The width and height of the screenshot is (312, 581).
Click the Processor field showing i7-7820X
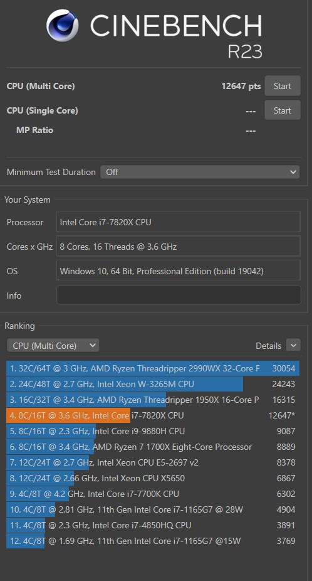click(179, 222)
